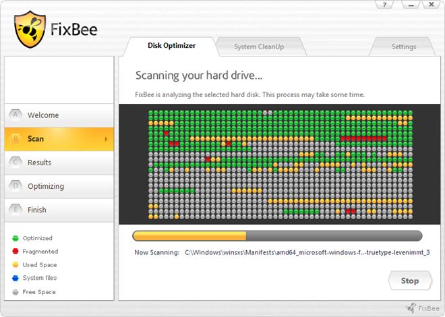The width and height of the screenshot is (445, 317).
Task: Click the disk cluster map
Action: pyautogui.click(x=280, y=165)
